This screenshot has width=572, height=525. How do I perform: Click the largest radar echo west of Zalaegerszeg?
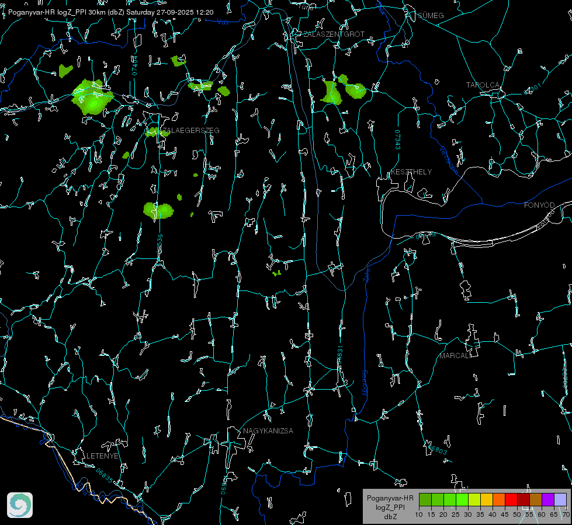click(x=93, y=97)
